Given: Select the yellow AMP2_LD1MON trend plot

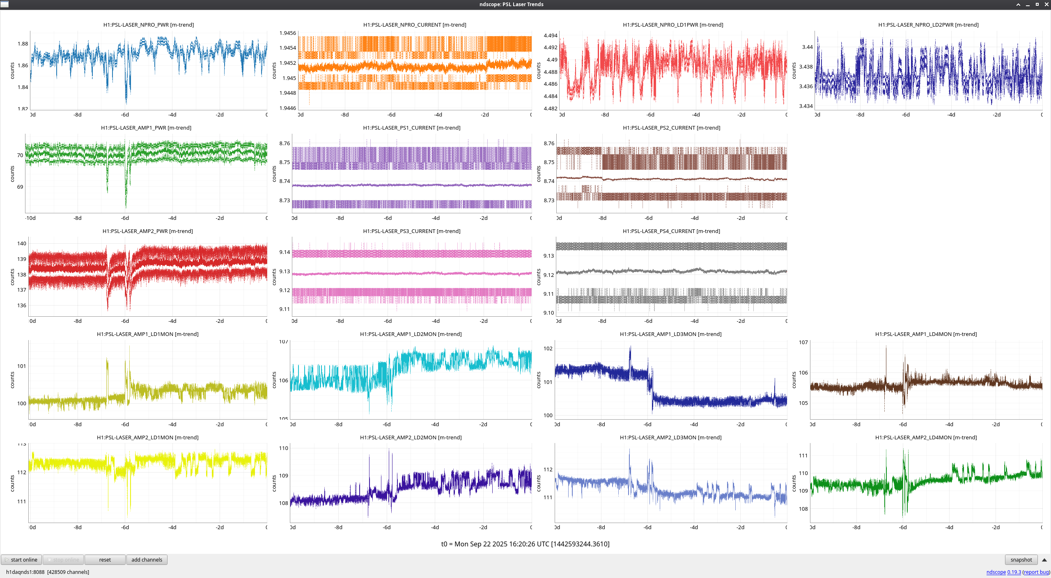Looking at the screenshot, I should click(x=148, y=483).
